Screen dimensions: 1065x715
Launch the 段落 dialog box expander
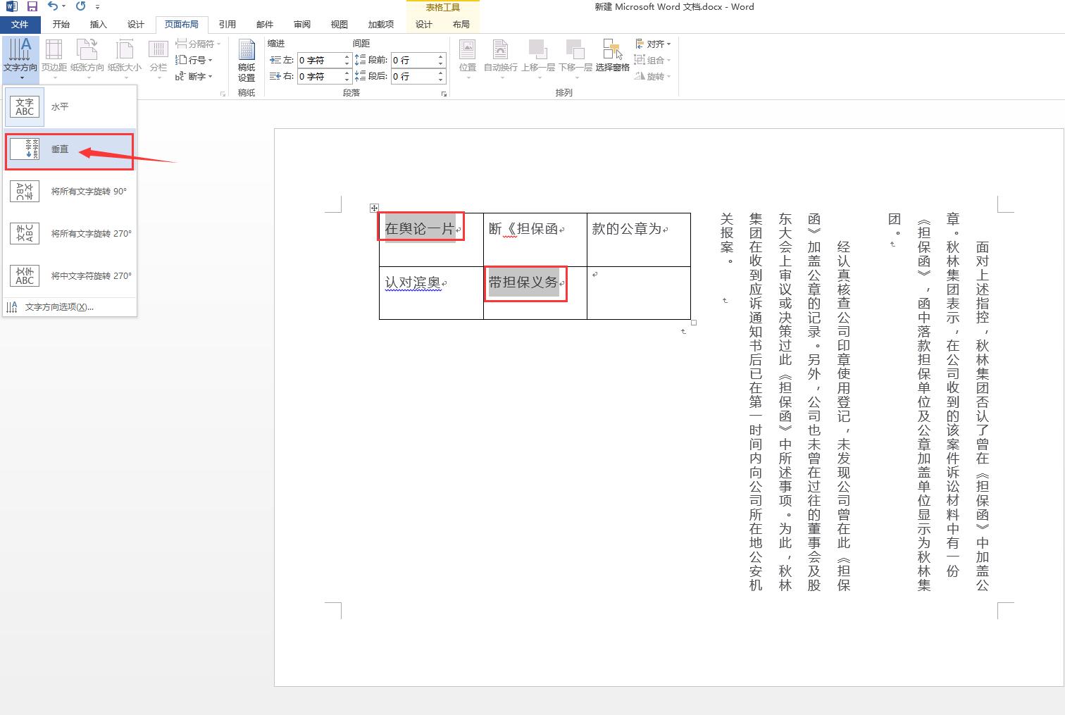tap(444, 94)
